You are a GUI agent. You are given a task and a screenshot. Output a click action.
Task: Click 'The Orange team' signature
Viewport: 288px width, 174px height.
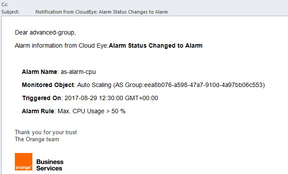click(37, 139)
